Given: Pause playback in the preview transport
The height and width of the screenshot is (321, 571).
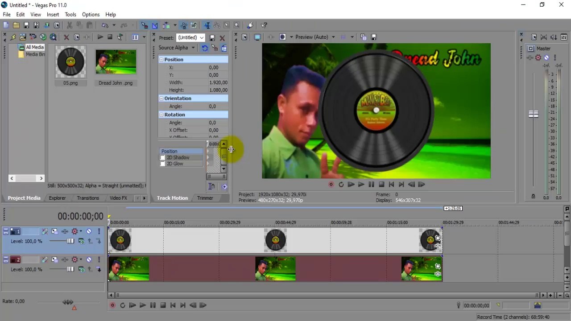Looking at the screenshot, I should 371,185.
